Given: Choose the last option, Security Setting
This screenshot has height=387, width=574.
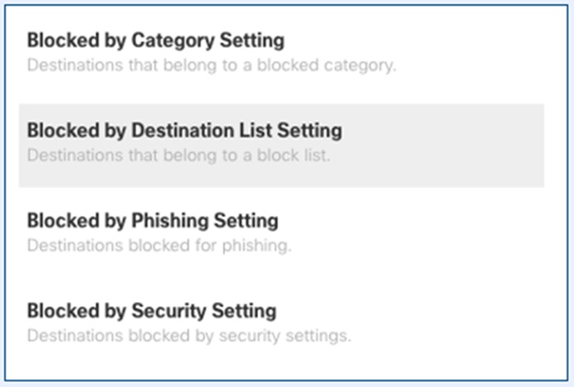Looking at the screenshot, I should pos(151,322).
